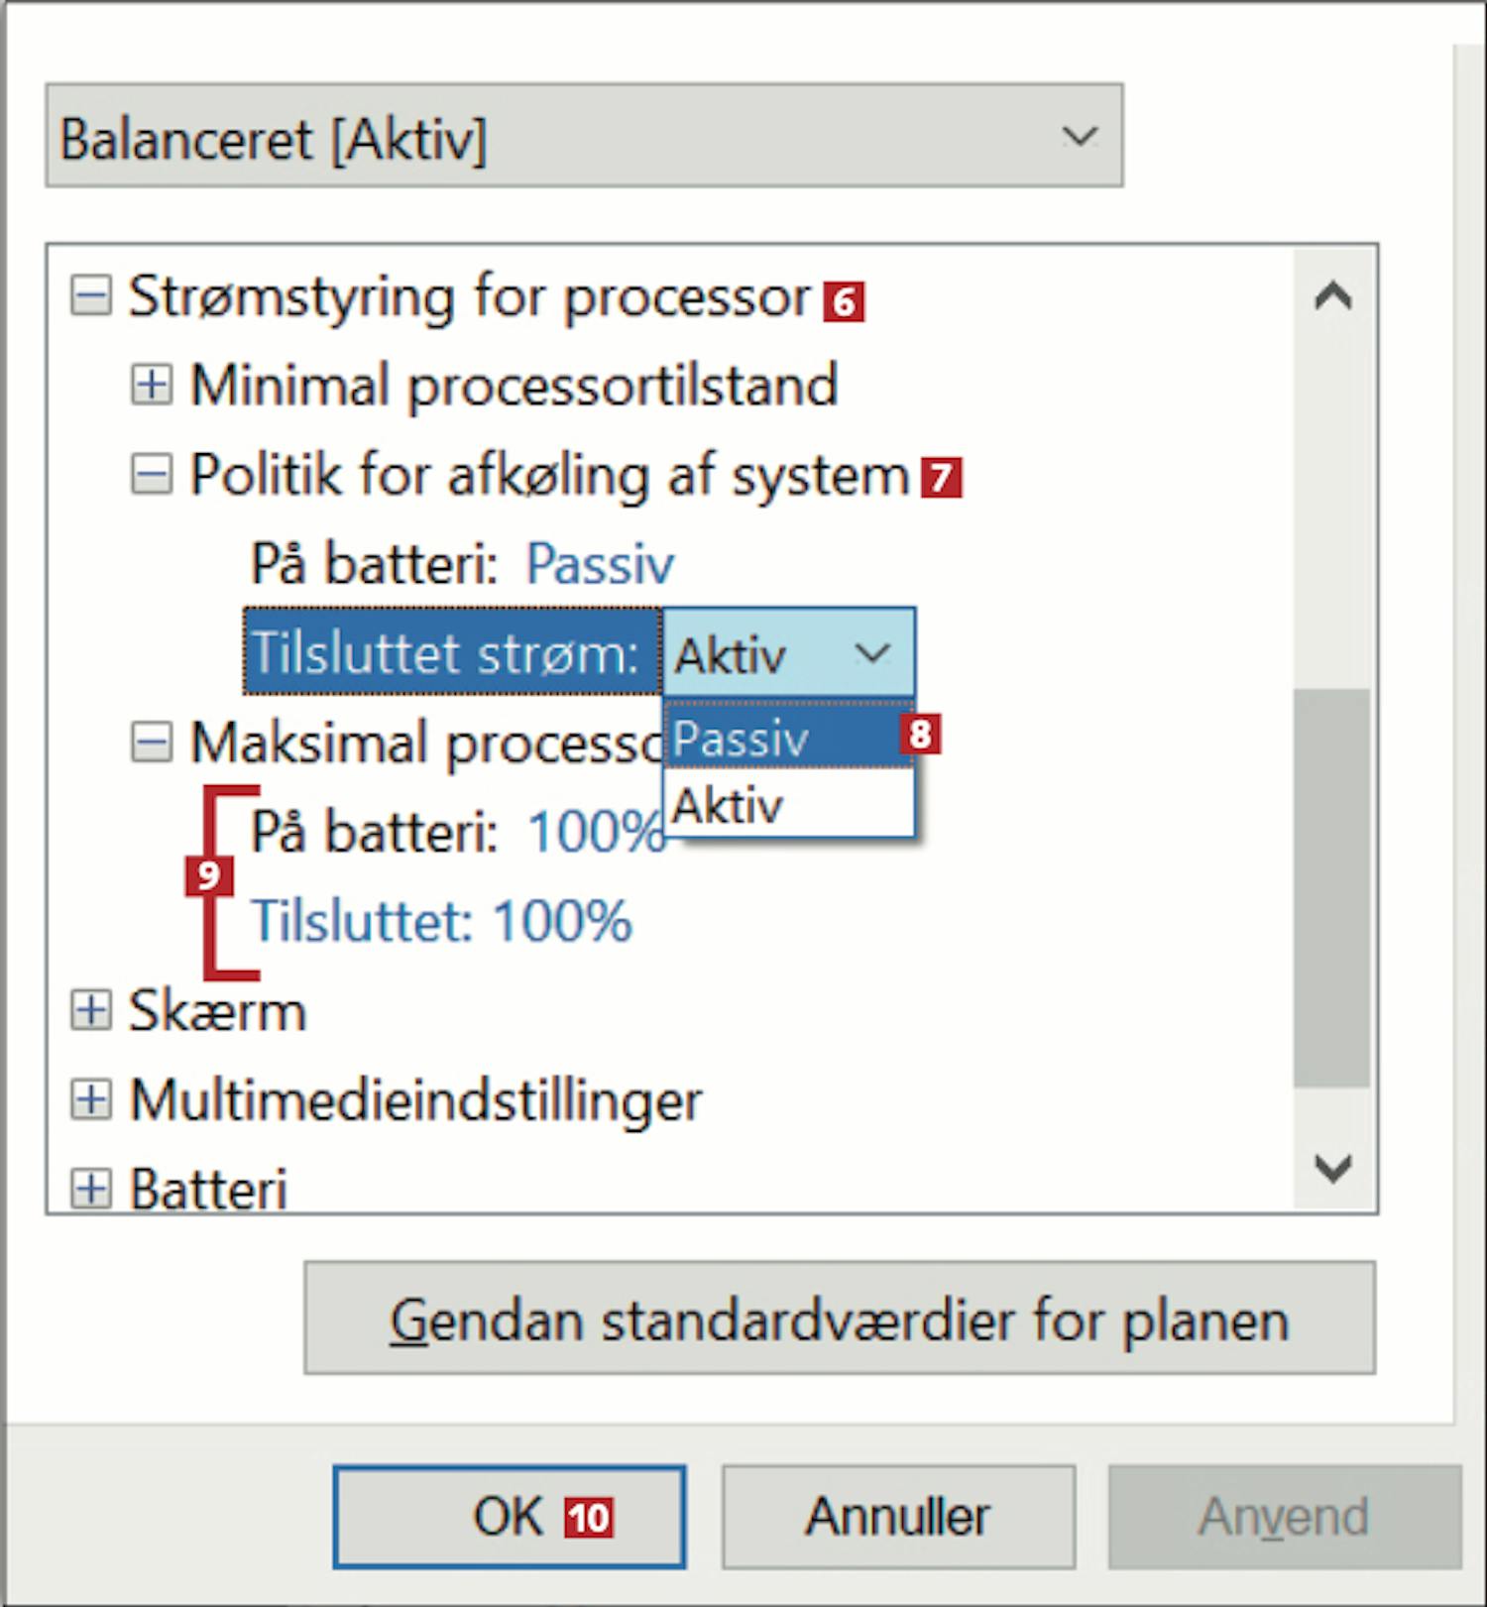Screen dimensions: 1487x1607
Task: Click scroll up arrow in settings list
Action: [x=1333, y=295]
